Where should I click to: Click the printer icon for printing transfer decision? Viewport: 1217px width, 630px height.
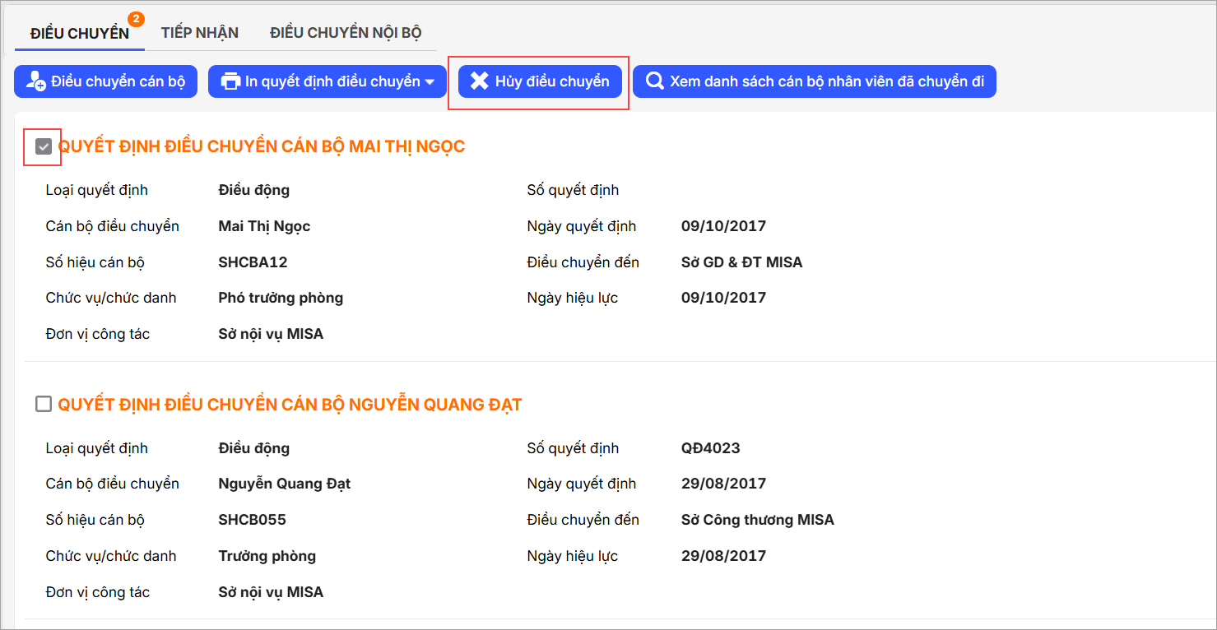pos(231,81)
